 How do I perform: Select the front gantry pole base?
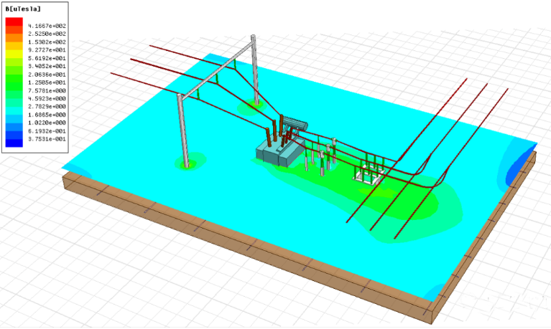(x=187, y=164)
